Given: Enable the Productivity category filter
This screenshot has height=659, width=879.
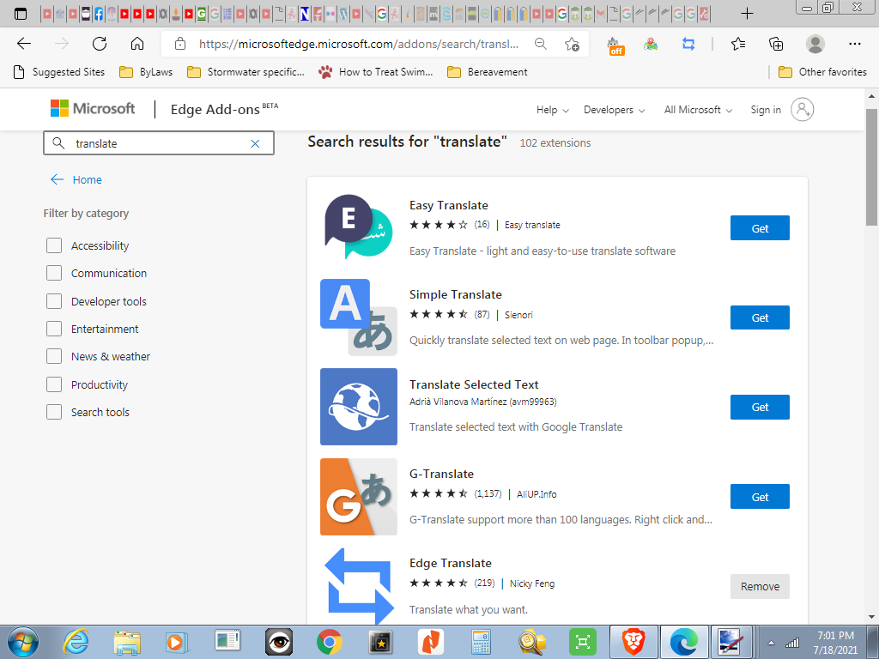Looking at the screenshot, I should point(54,384).
